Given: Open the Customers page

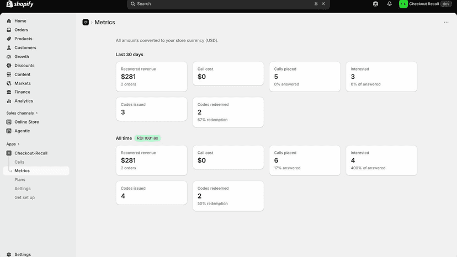Looking at the screenshot, I should pos(25,47).
